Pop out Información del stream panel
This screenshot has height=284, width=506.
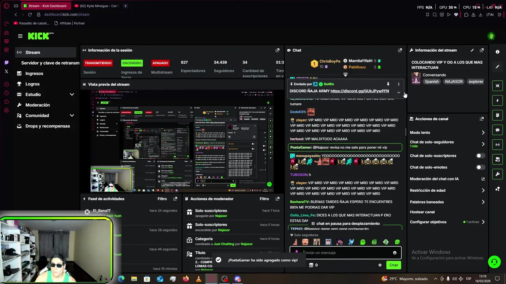(481, 50)
